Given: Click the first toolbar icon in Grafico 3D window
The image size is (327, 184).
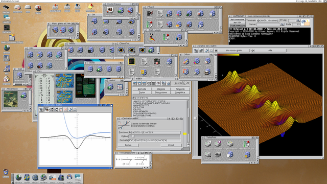Looking at the screenshot, I should [x=196, y=51].
